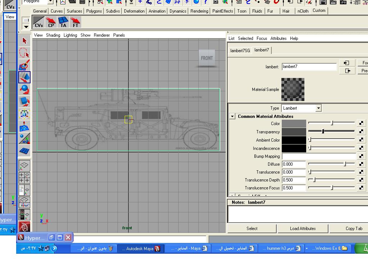Pick the Select (arrow) tool in toolbox
The width and height of the screenshot is (368, 276).
tap(24, 41)
